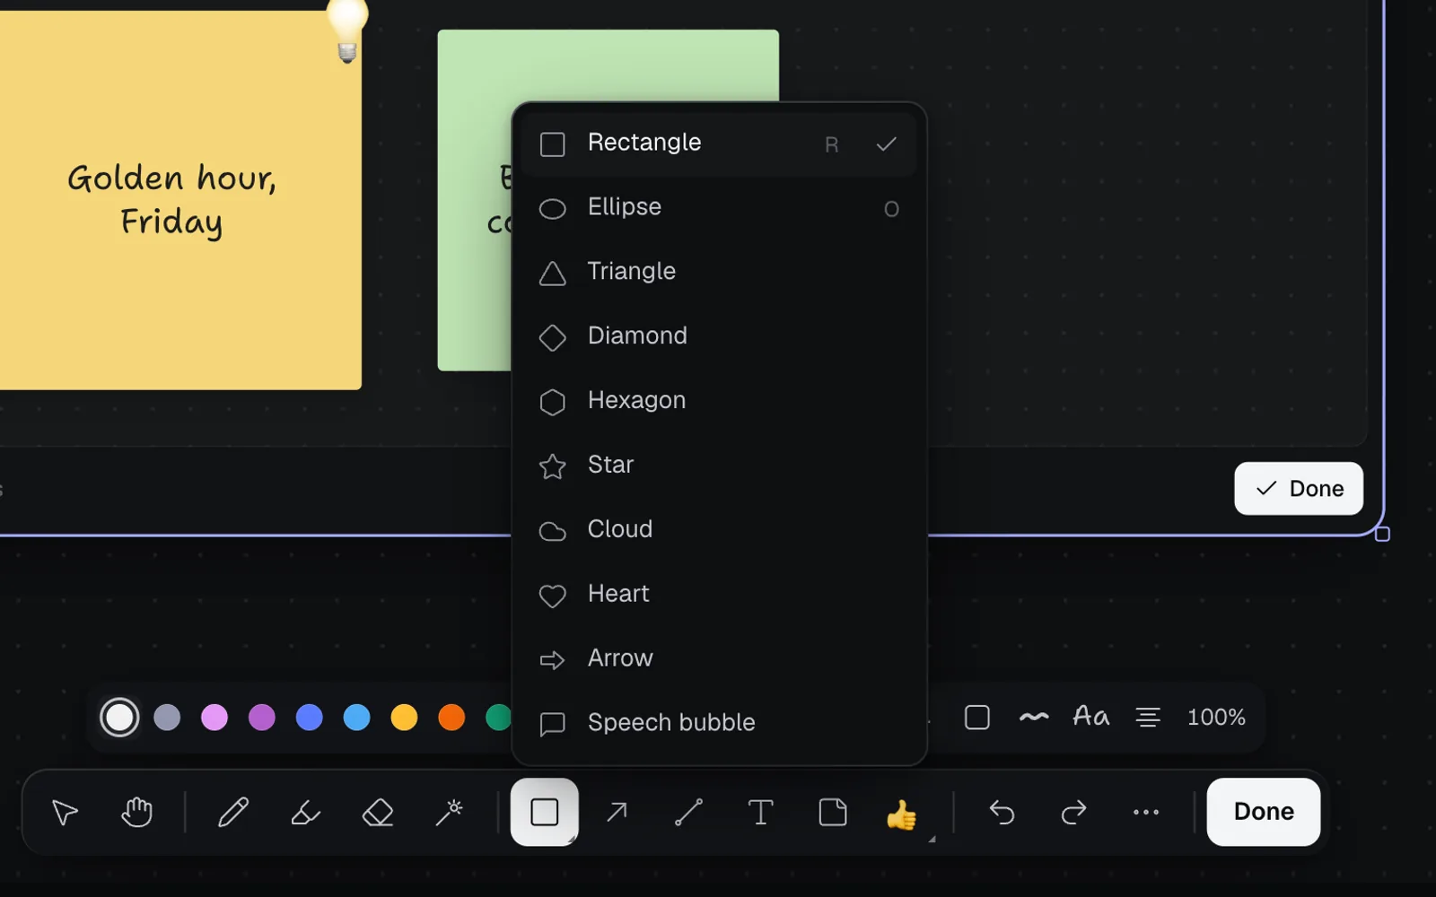This screenshot has height=897, width=1436.
Task: Select the text tool
Action: [x=761, y=812]
